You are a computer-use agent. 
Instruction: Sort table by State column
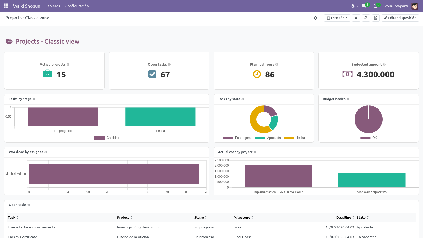pyautogui.click(x=363, y=217)
